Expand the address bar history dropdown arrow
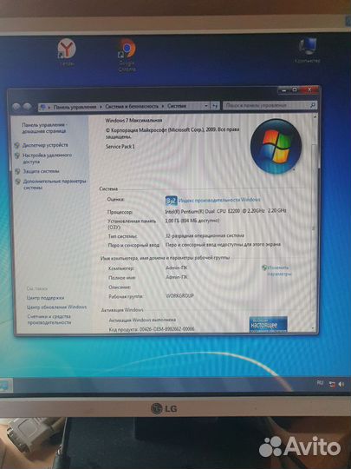351x469 pixels. [206, 106]
